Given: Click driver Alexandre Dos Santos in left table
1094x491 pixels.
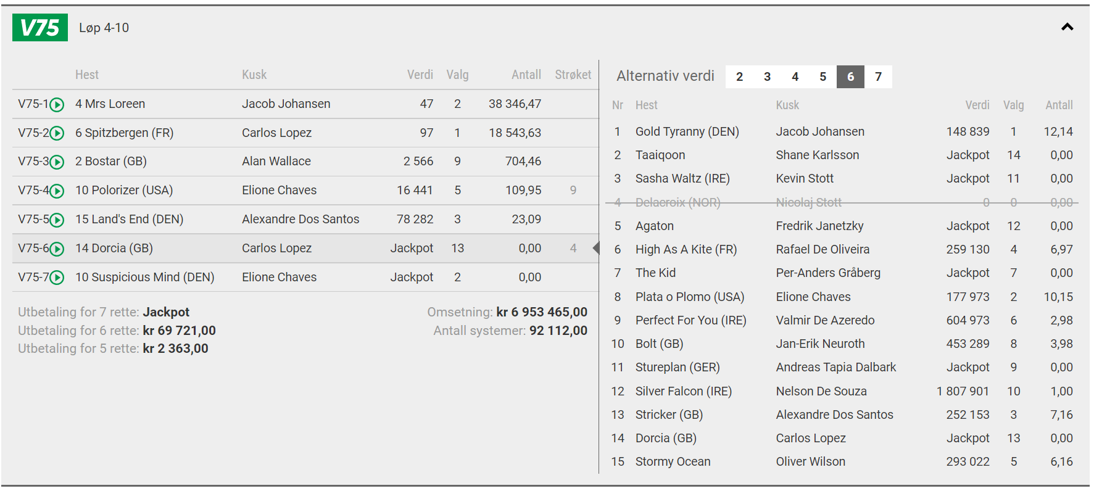Looking at the screenshot, I should pos(300,219).
